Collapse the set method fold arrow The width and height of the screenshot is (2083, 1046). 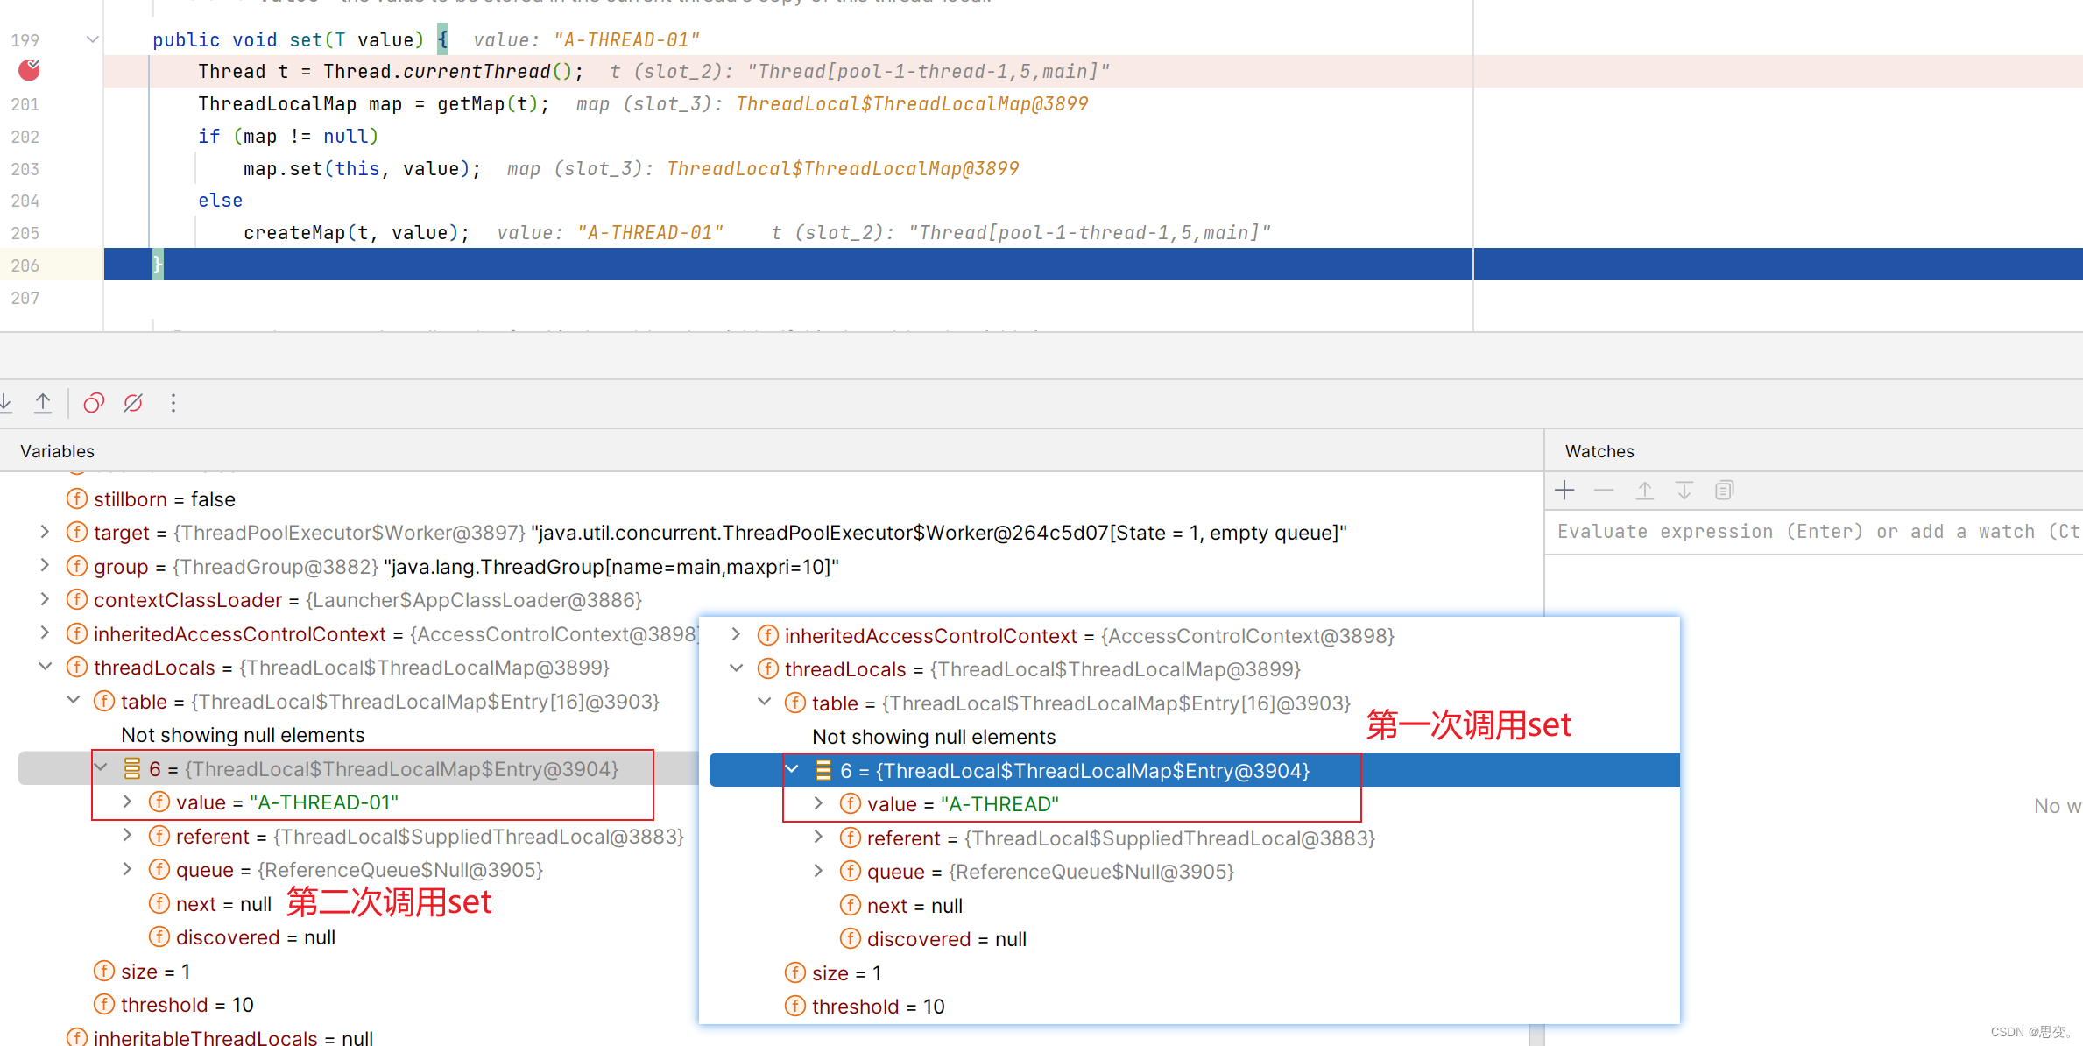pos(92,39)
